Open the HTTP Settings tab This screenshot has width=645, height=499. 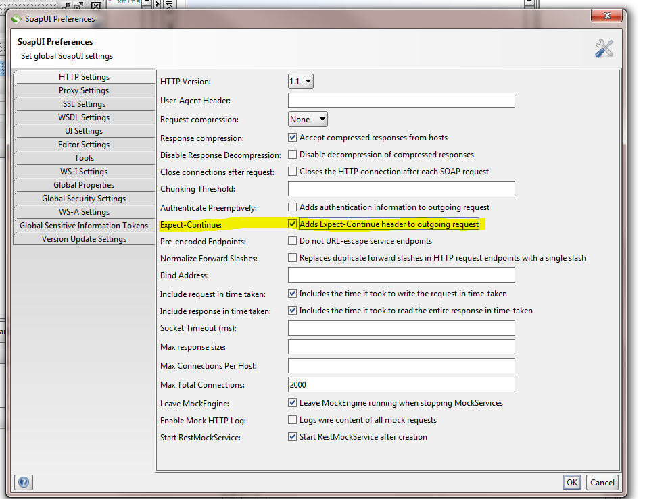point(84,77)
